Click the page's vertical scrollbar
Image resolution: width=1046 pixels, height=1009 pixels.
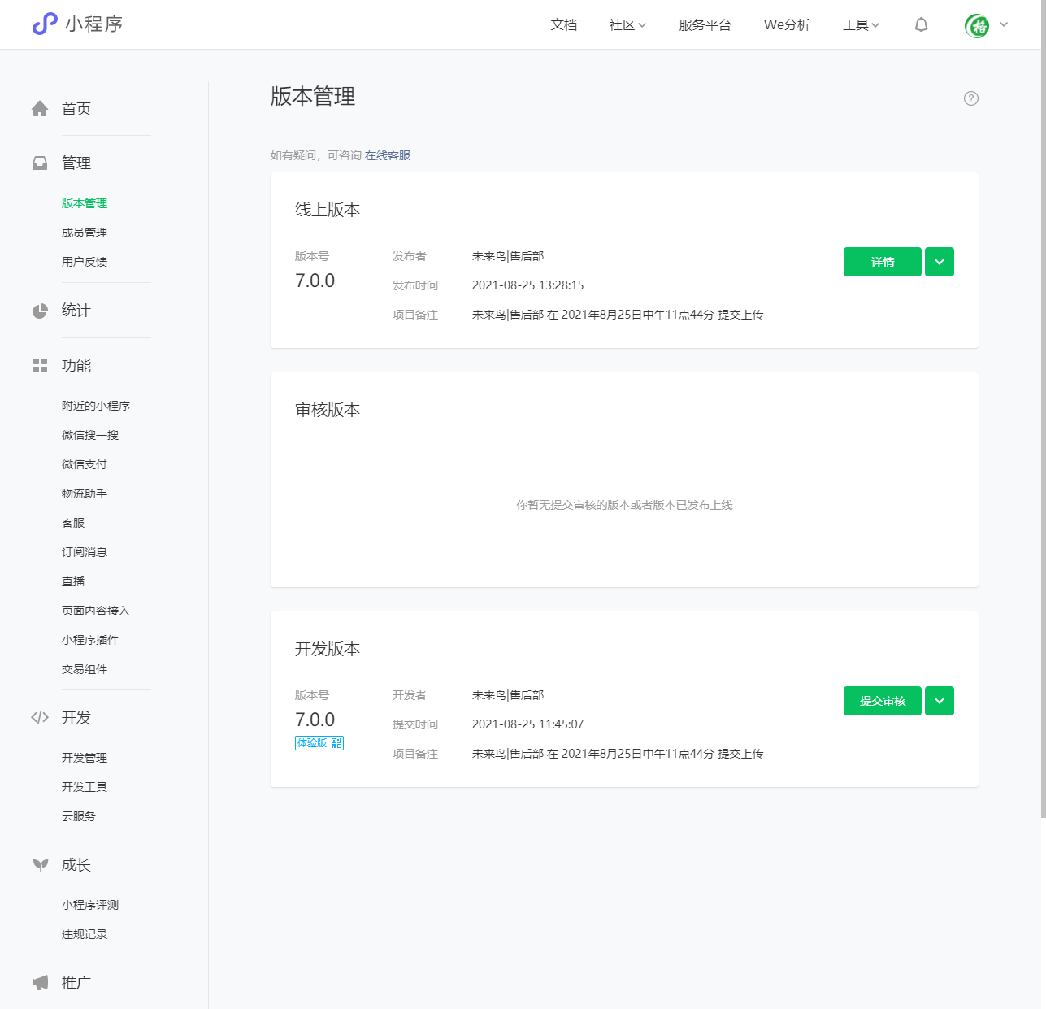pyautogui.click(x=1043, y=407)
